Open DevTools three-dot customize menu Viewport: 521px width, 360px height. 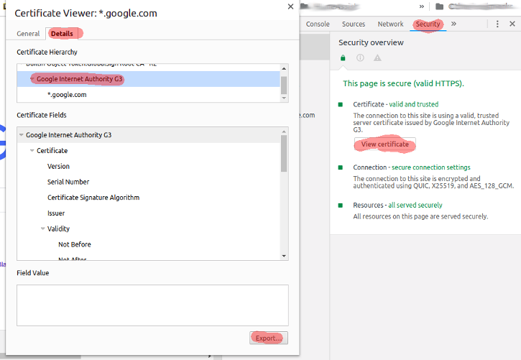pyautogui.click(x=497, y=24)
